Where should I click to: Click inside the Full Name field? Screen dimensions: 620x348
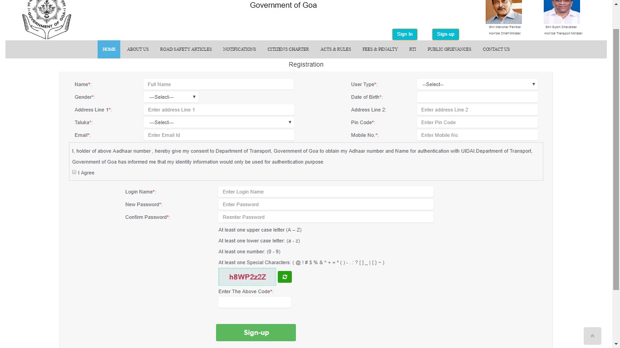coord(218,84)
